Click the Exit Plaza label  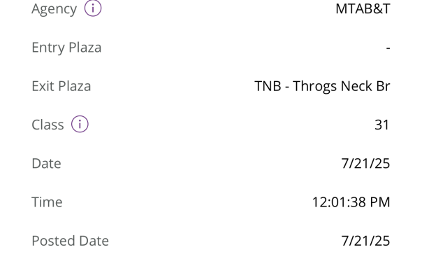61,86
